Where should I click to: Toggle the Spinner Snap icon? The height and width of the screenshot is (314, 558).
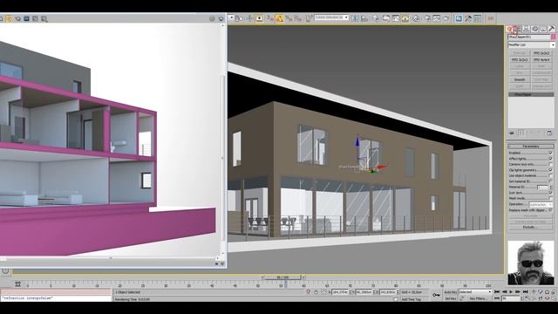click(x=298, y=18)
